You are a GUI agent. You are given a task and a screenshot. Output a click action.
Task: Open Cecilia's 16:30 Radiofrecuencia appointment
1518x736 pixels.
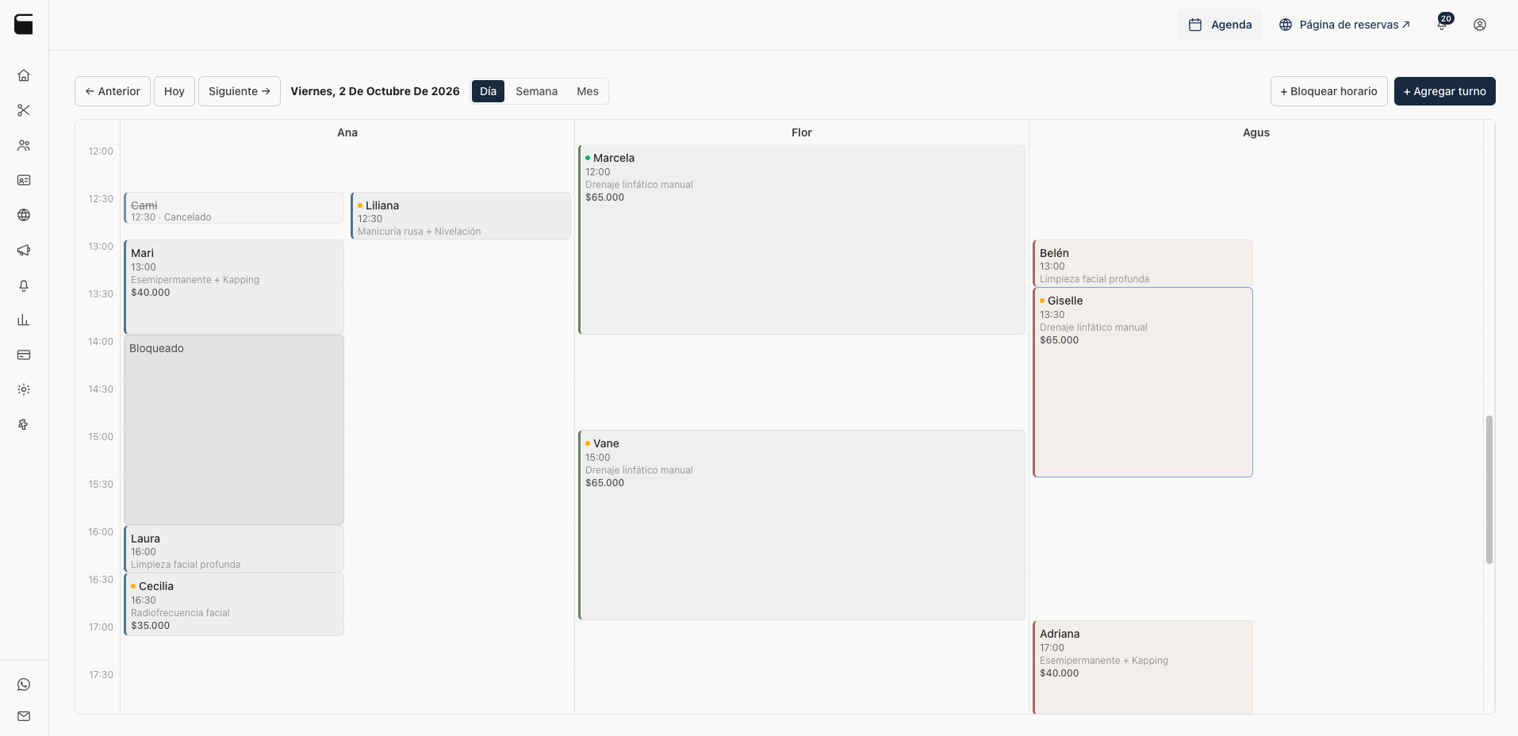point(234,604)
